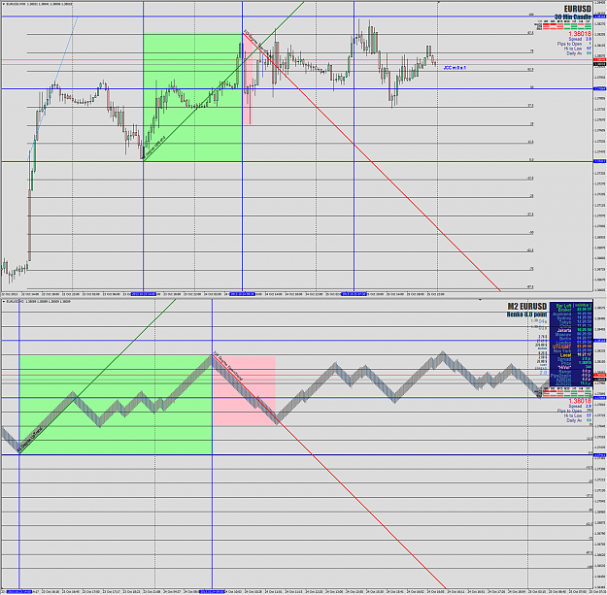This screenshot has height=595, width=607.
Task: Click the red price tag on the Renko price axis
Action: click(x=599, y=375)
